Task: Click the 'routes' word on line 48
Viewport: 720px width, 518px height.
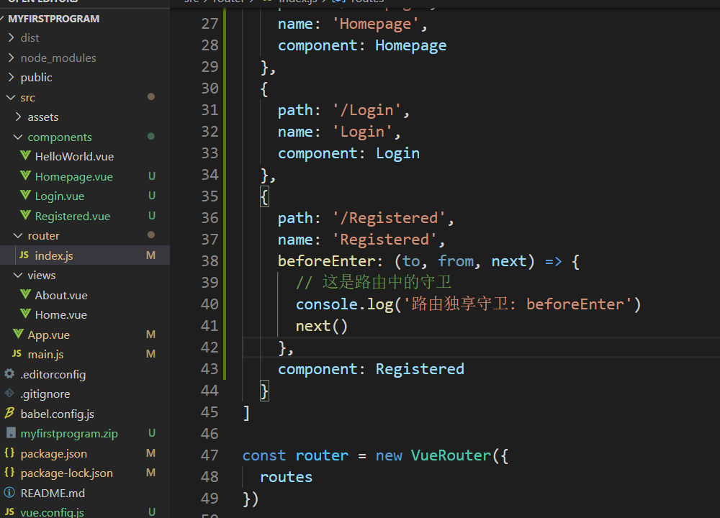Action: [286, 477]
